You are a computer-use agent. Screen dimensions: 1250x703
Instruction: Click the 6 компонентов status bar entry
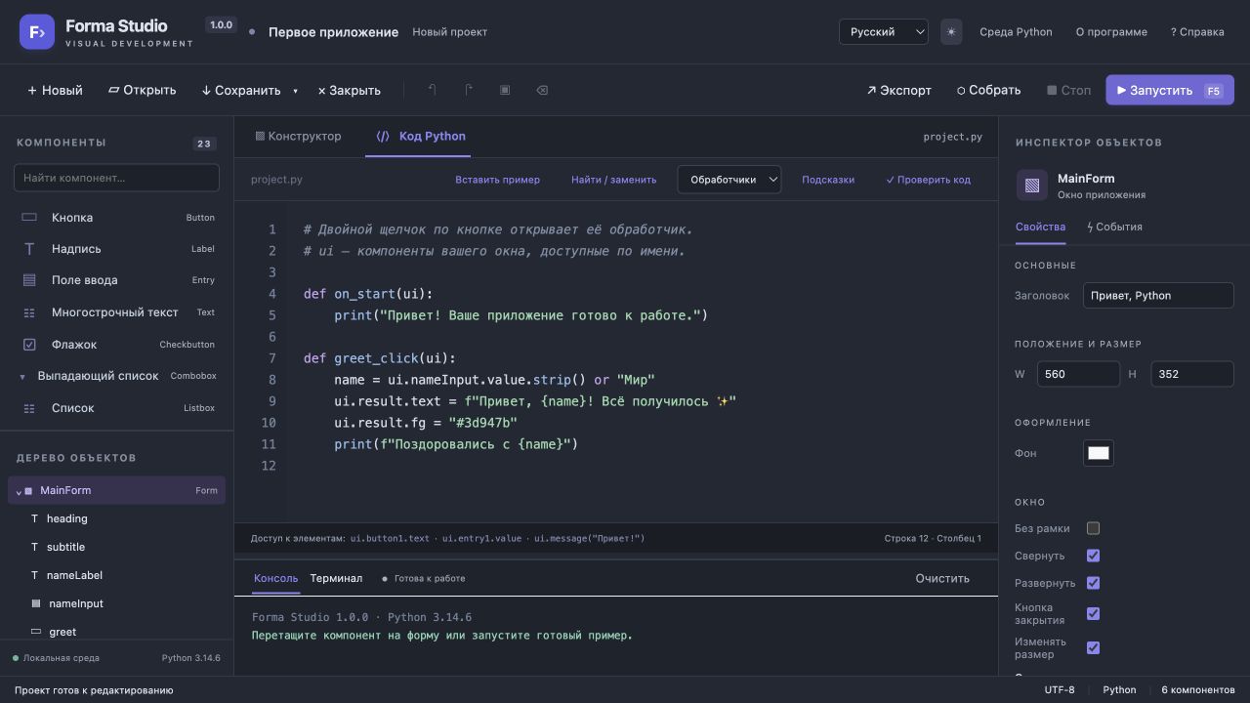pyautogui.click(x=1198, y=689)
